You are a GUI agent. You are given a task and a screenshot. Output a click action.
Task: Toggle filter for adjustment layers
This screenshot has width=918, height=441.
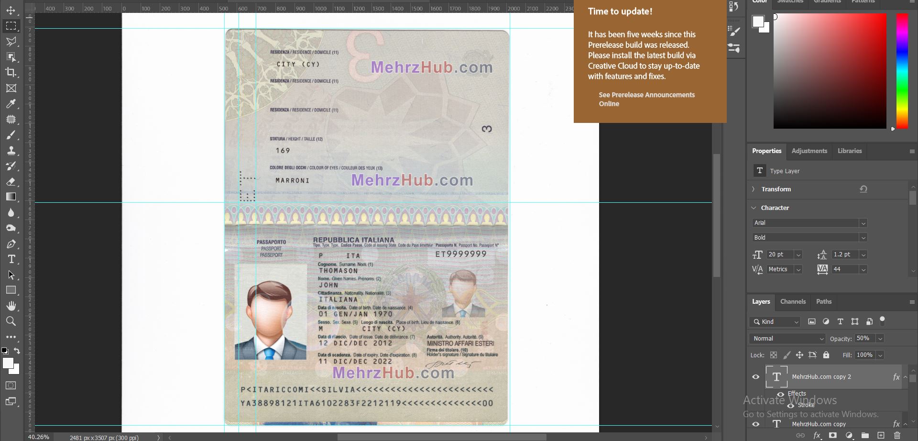(x=826, y=322)
